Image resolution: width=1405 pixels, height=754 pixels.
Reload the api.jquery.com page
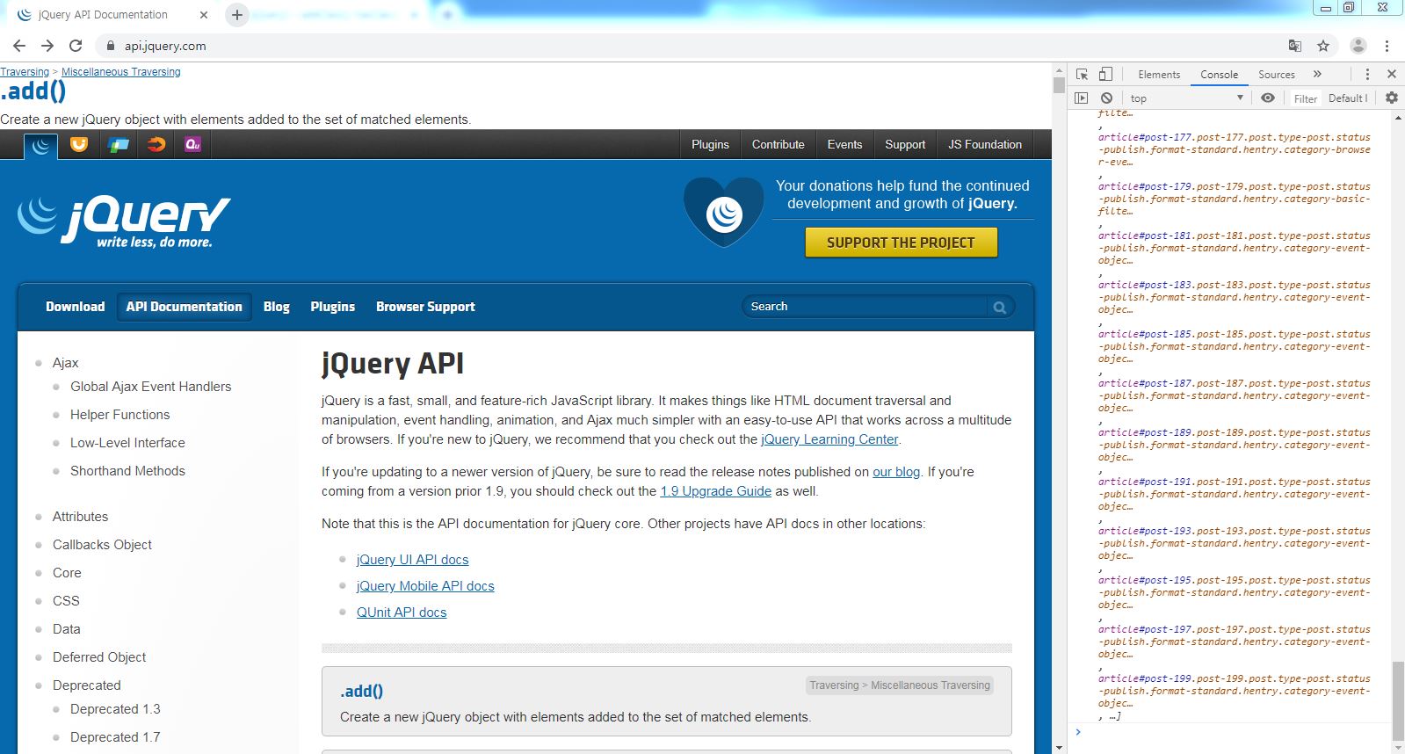point(76,46)
